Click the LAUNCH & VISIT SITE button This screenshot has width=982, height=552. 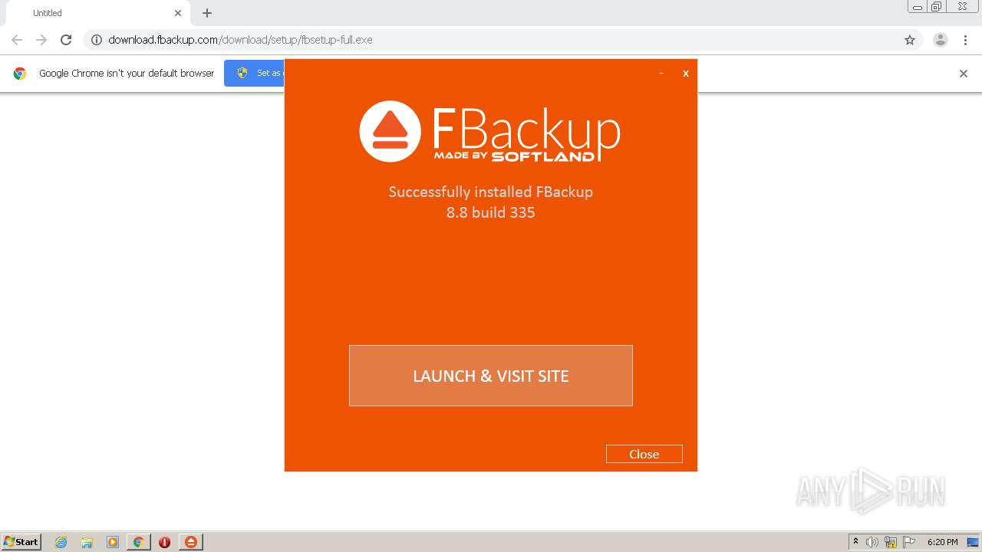(491, 376)
